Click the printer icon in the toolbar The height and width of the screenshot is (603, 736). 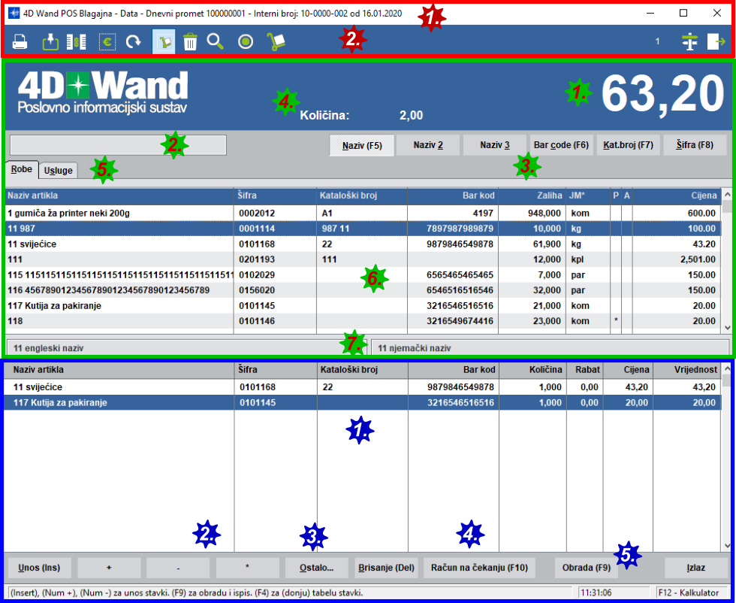[x=20, y=42]
